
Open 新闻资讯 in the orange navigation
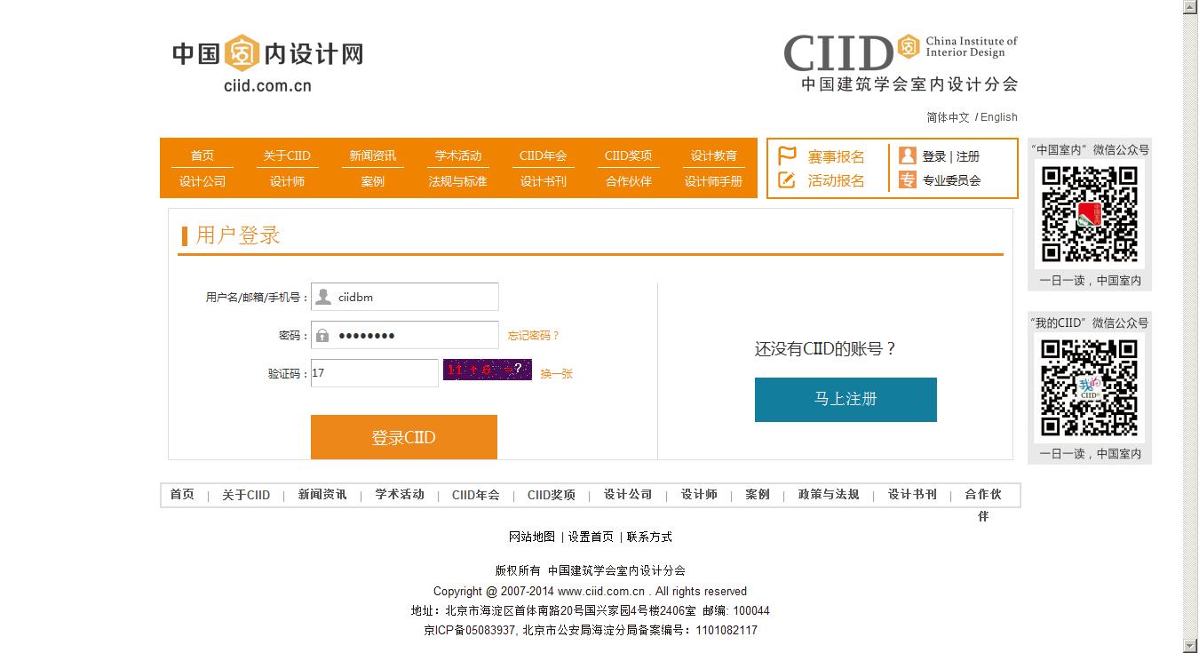373,155
